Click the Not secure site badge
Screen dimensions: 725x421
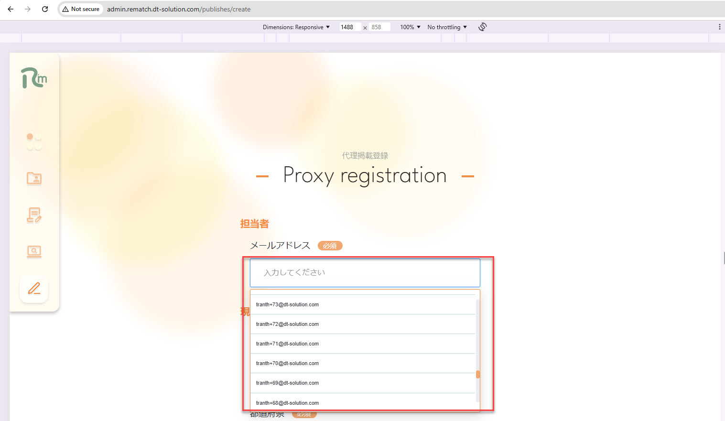click(x=81, y=9)
